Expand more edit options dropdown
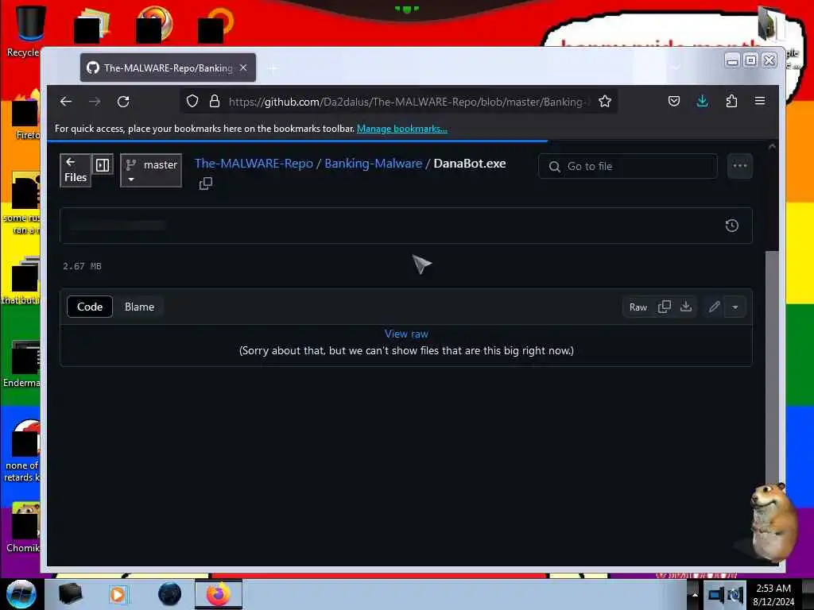The height and width of the screenshot is (610, 814). click(735, 307)
